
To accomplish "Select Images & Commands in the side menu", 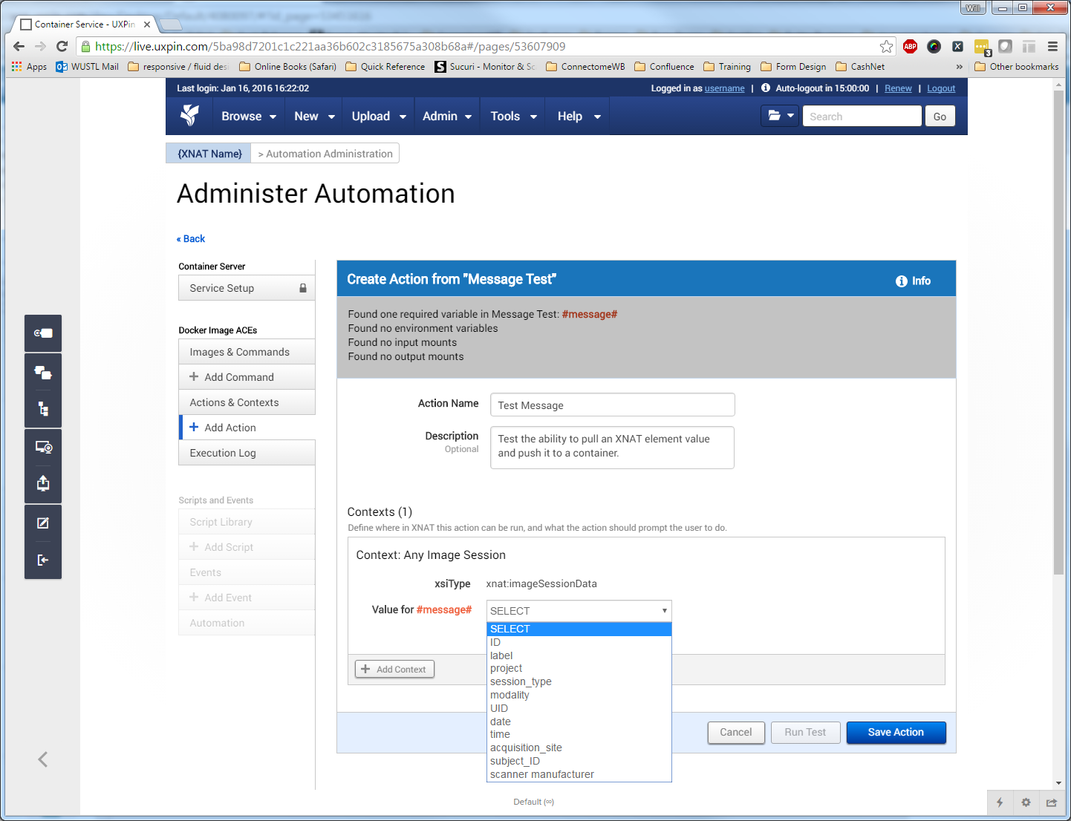I will [x=239, y=352].
